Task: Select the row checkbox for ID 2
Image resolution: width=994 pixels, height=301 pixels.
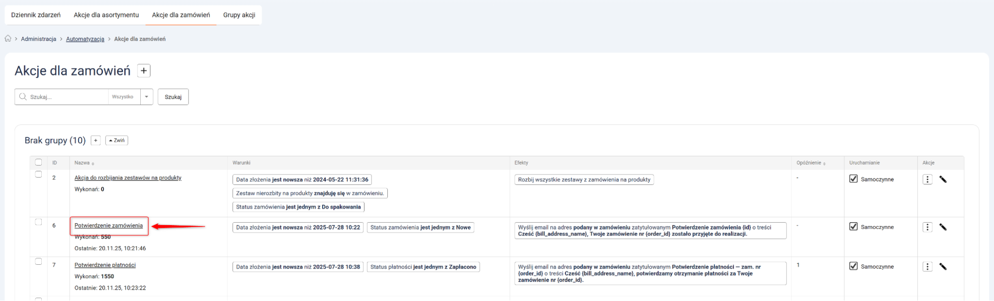Action: pyautogui.click(x=38, y=175)
